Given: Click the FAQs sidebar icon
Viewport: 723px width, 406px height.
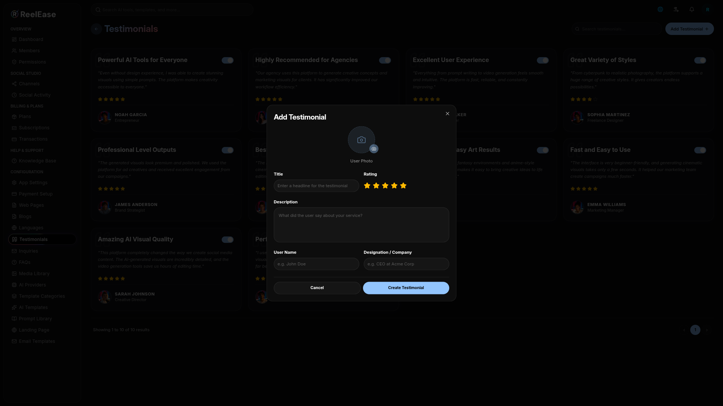Looking at the screenshot, I should tap(14, 262).
